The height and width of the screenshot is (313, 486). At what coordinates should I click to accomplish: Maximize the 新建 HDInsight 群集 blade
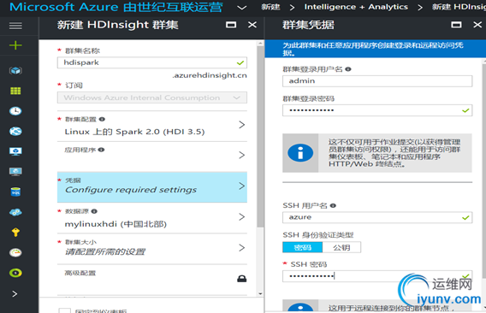231,25
